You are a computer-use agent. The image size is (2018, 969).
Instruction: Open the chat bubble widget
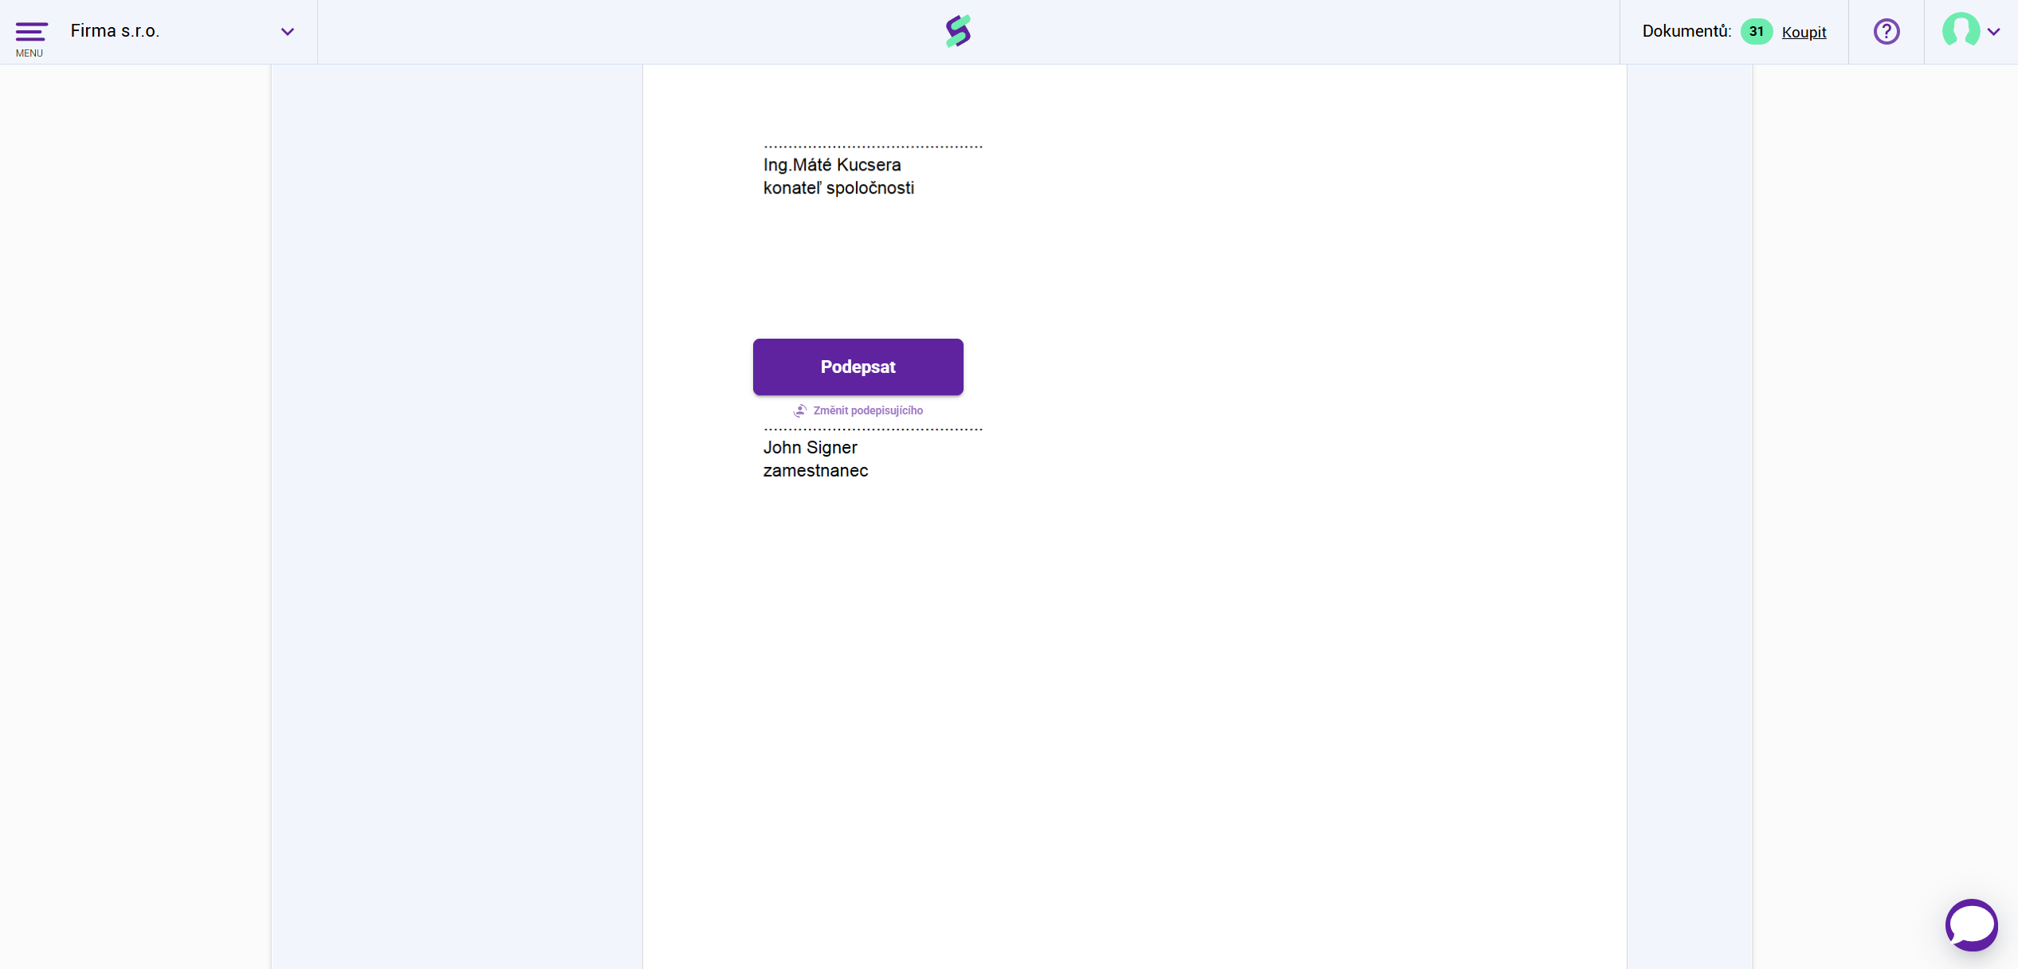tap(1972, 924)
